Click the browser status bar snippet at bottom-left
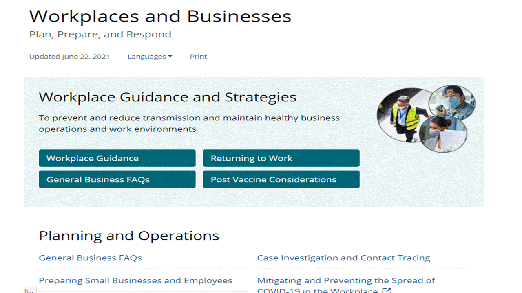 click(x=29, y=290)
